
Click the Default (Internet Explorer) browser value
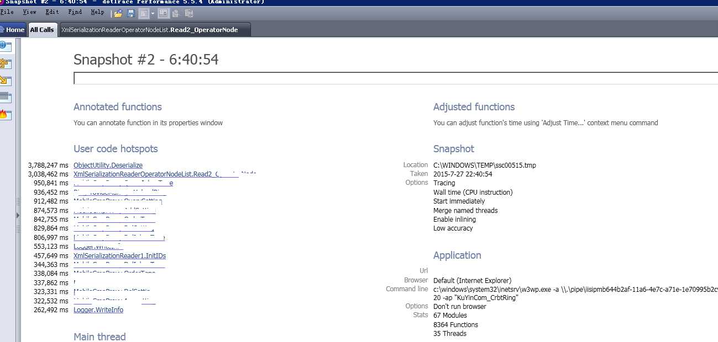pos(473,281)
